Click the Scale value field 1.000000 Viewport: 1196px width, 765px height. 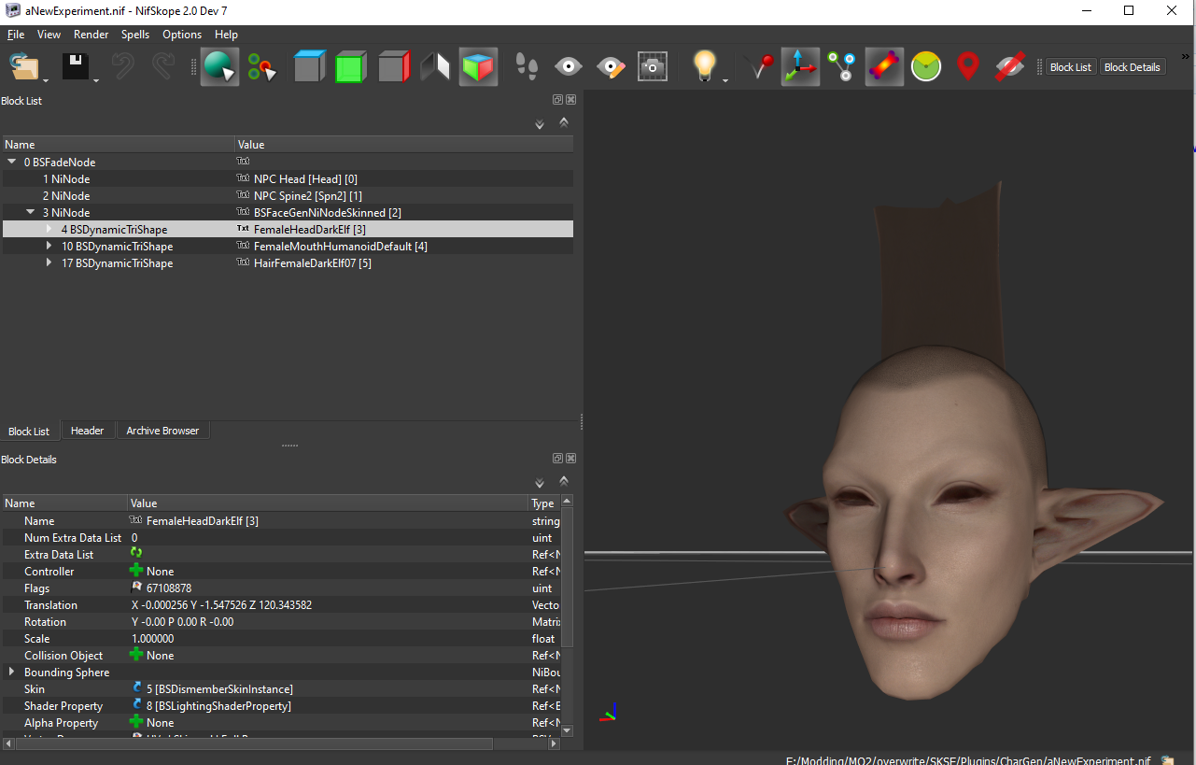[153, 639]
